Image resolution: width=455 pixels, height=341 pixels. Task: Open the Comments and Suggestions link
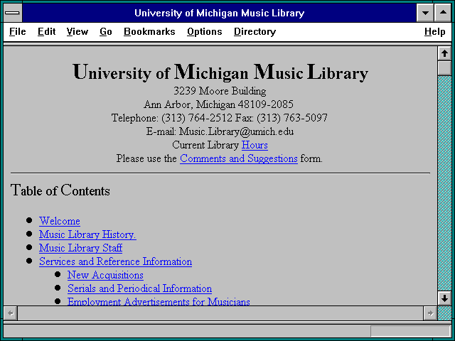[239, 158]
